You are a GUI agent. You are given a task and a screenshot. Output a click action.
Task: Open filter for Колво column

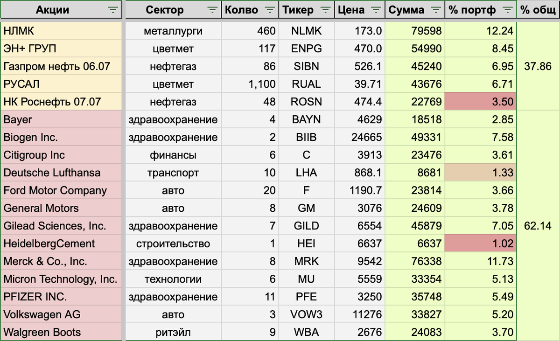(270, 10)
